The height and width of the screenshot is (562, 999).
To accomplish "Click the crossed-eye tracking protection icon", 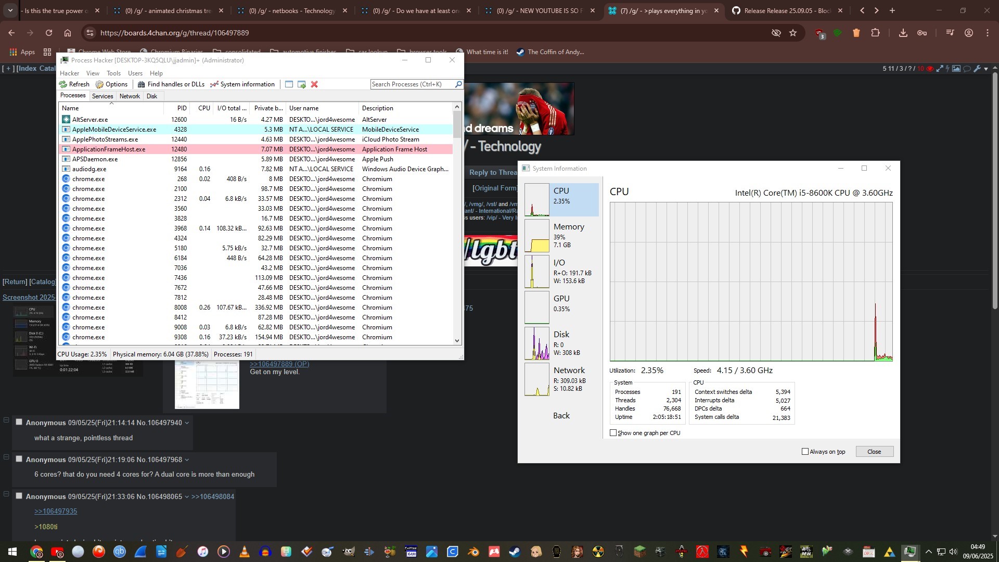I will coord(776,33).
